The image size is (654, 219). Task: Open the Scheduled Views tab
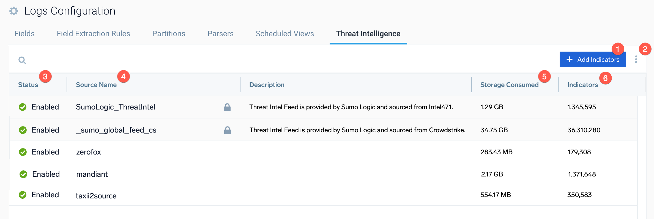click(x=285, y=34)
